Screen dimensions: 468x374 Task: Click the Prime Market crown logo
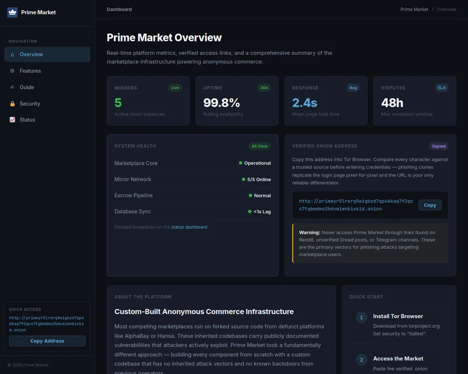coord(12,12)
